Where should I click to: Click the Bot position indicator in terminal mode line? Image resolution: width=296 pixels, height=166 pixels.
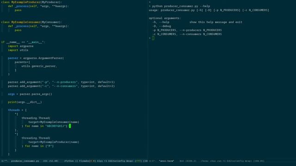click(x=188, y=161)
